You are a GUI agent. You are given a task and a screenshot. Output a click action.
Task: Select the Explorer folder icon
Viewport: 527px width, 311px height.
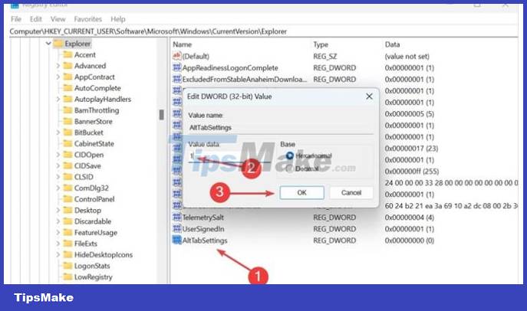(58, 44)
